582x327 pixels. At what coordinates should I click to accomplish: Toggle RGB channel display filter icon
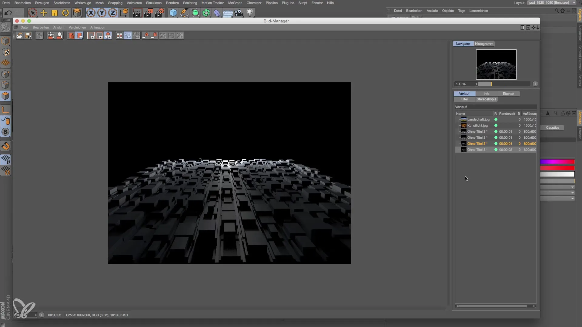(x=108, y=36)
